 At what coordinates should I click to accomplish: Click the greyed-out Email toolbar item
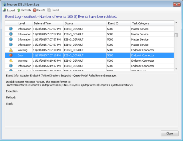point(53,10)
